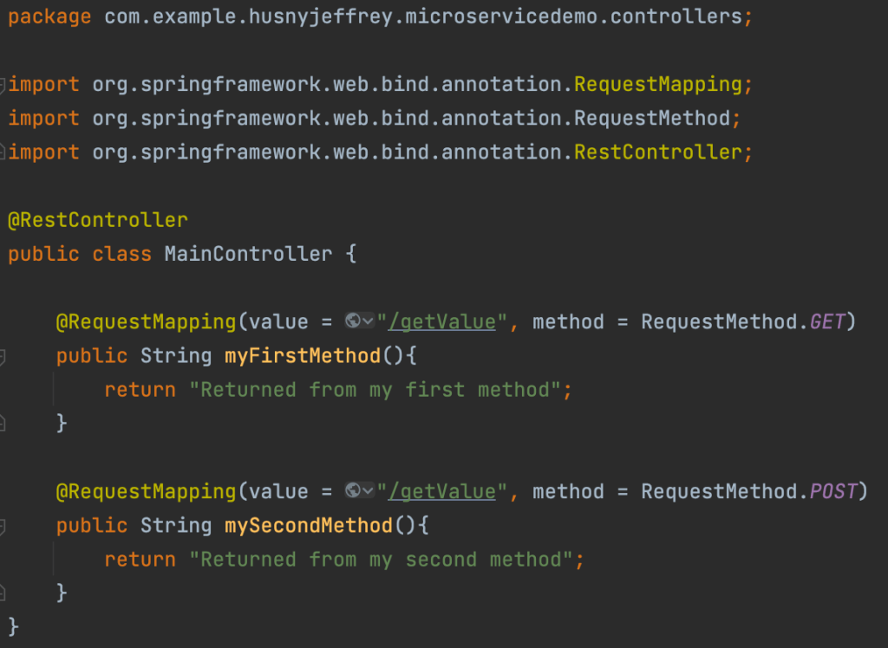Click the package declaration line
Image resolution: width=888 pixels, height=648 pixels.
pos(380,17)
